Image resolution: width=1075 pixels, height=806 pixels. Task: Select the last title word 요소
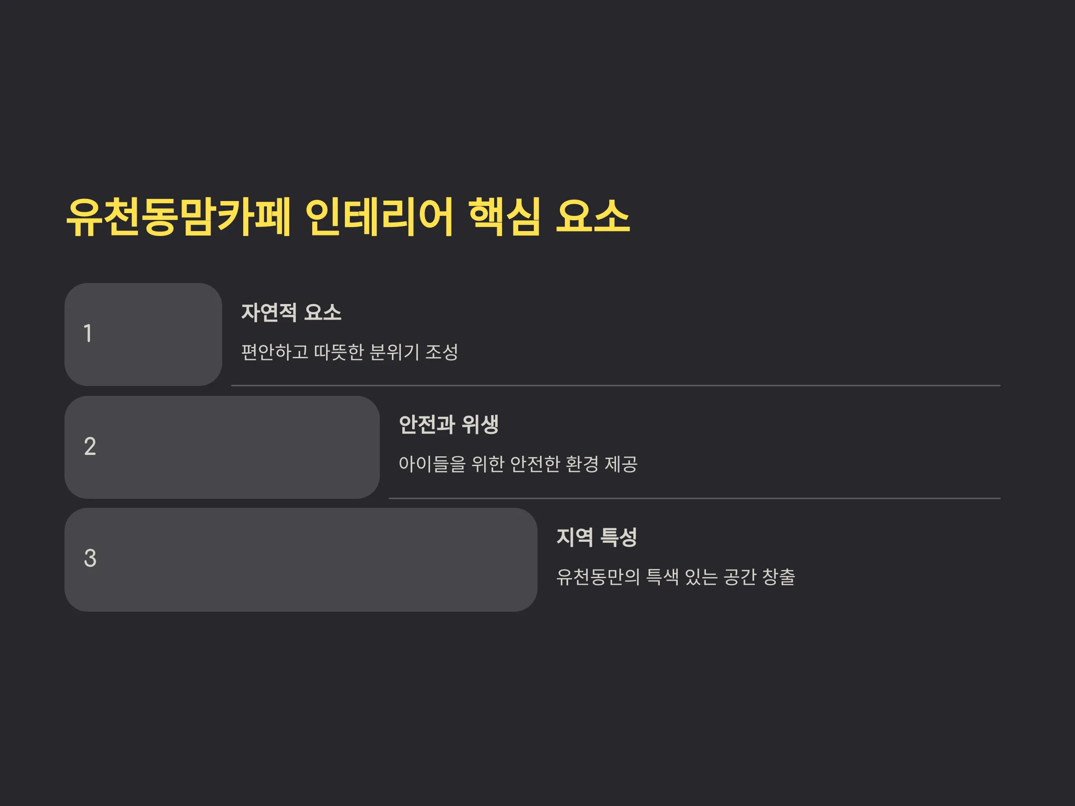tap(593, 217)
